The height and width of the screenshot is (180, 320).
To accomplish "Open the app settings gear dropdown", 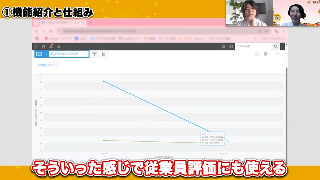I will [267, 54].
